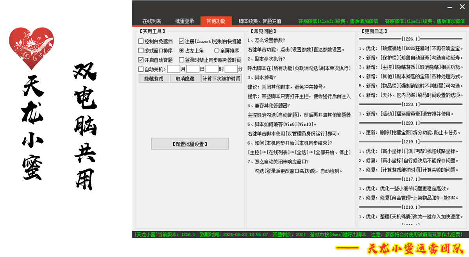Click the minutes (分) input field
The image size is (469, 257).
pyautogui.click(x=231, y=69)
